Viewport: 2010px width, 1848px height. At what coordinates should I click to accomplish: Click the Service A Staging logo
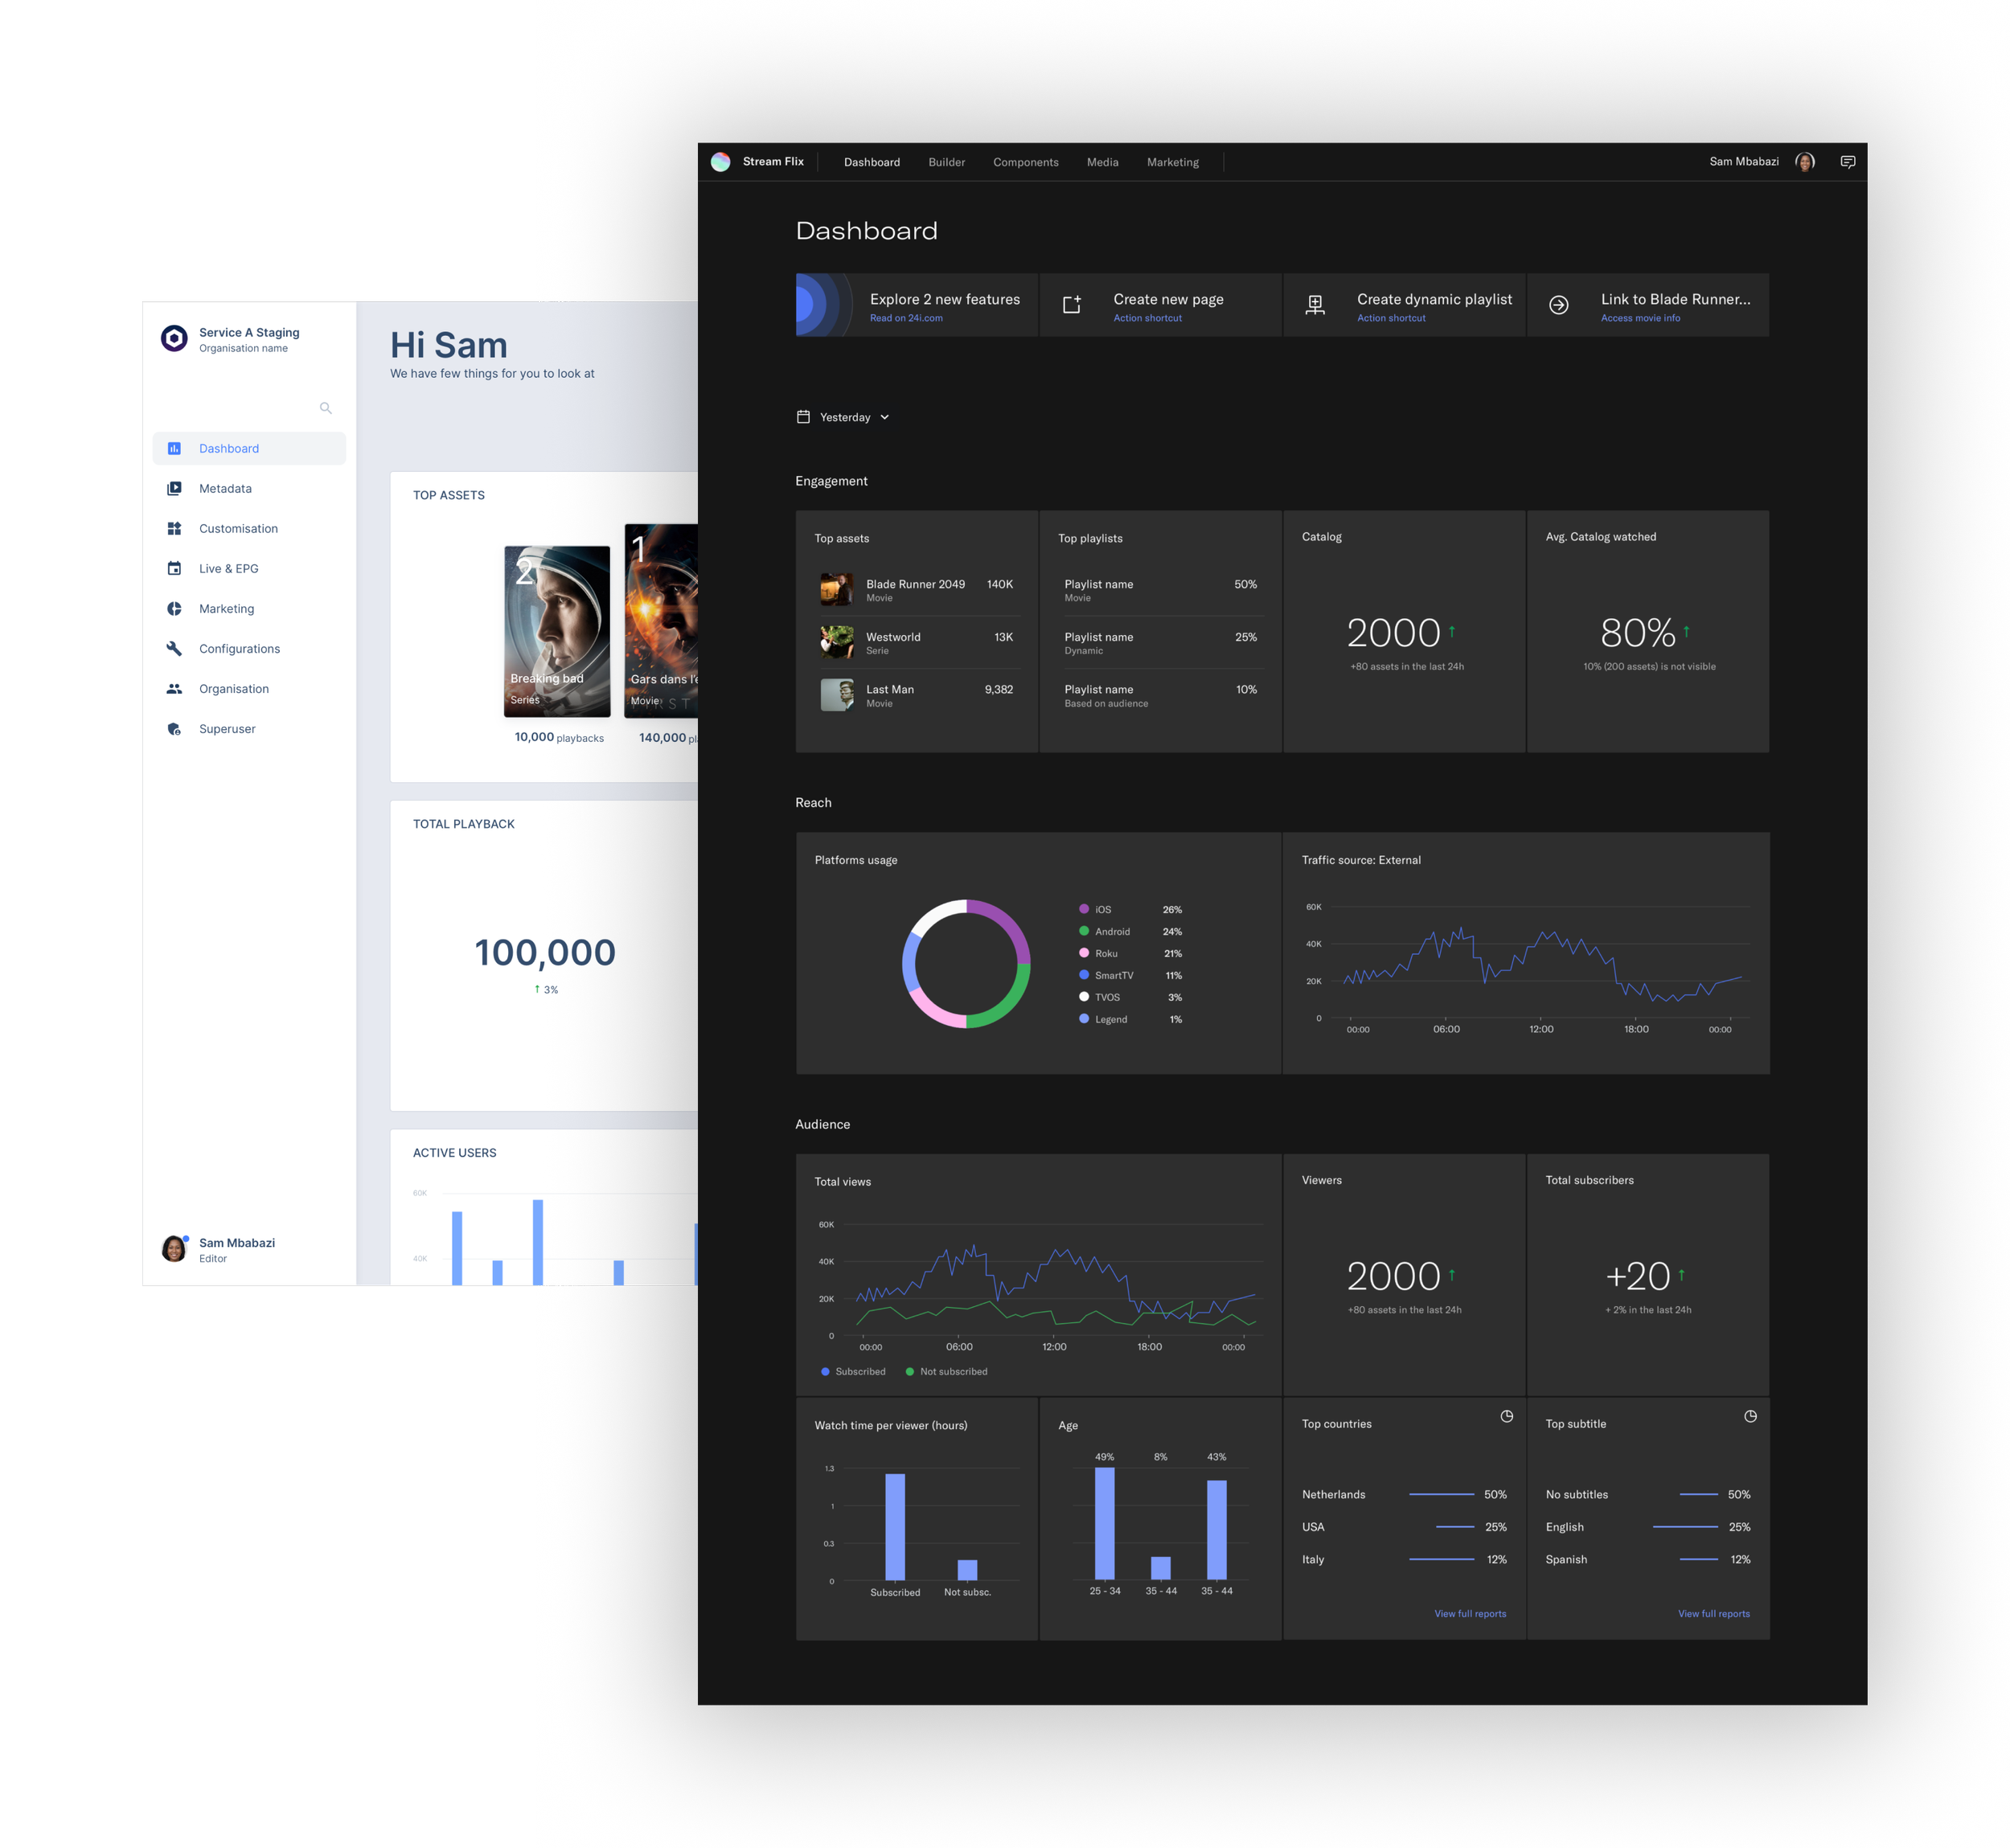pos(174,339)
